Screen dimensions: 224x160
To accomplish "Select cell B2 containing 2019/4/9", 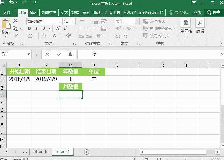I will pos(46,79).
